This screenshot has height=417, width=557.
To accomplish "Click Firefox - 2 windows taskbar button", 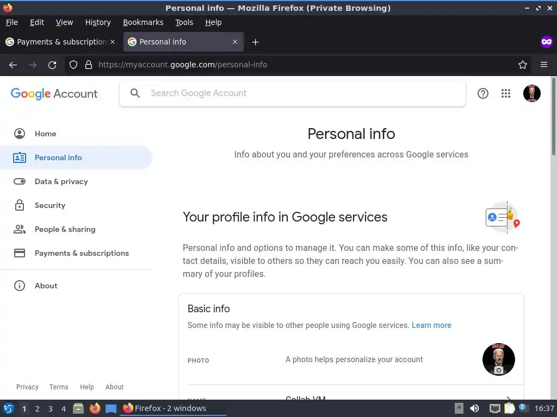I will point(173,408).
